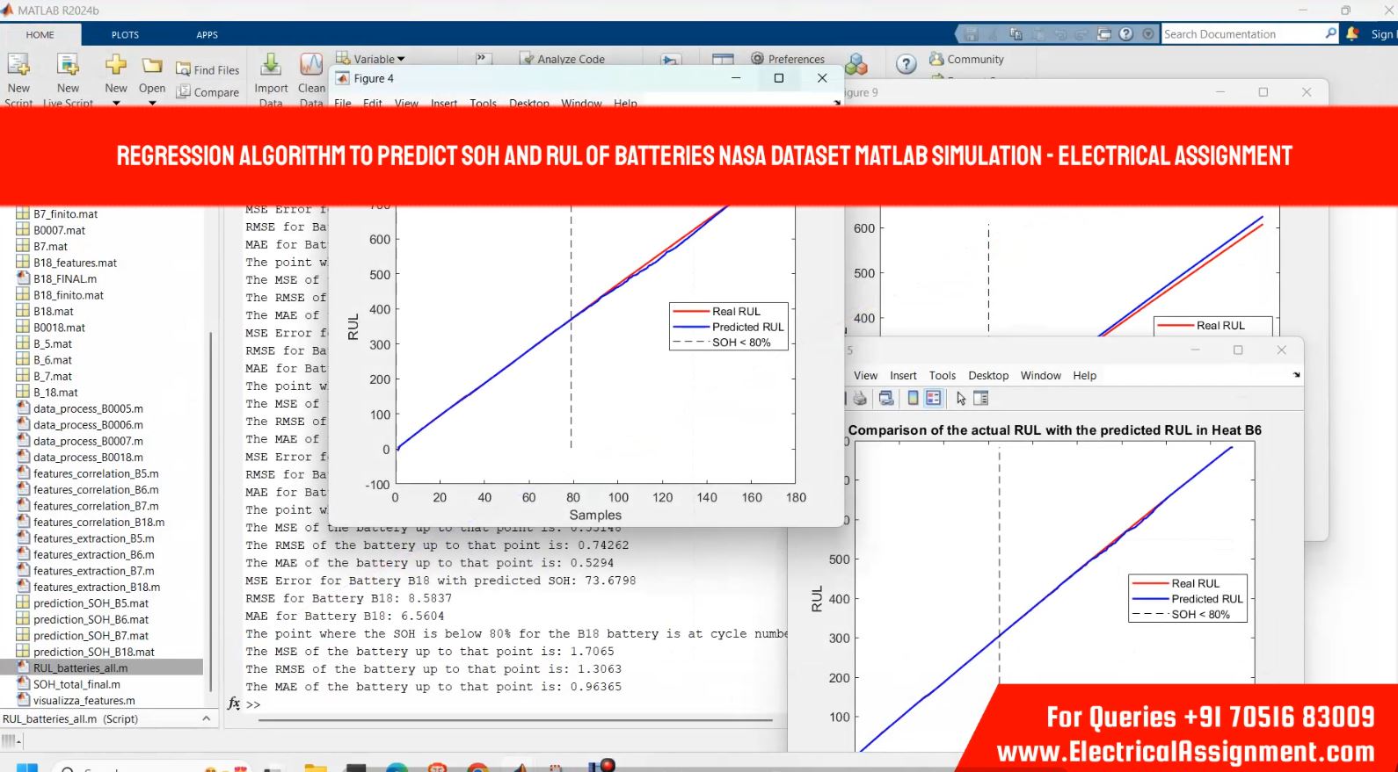Click the New plus icon
This screenshot has height=772, width=1398.
point(116,65)
